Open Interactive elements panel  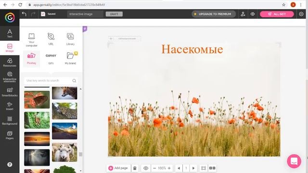pyautogui.click(x=10, y=77)
